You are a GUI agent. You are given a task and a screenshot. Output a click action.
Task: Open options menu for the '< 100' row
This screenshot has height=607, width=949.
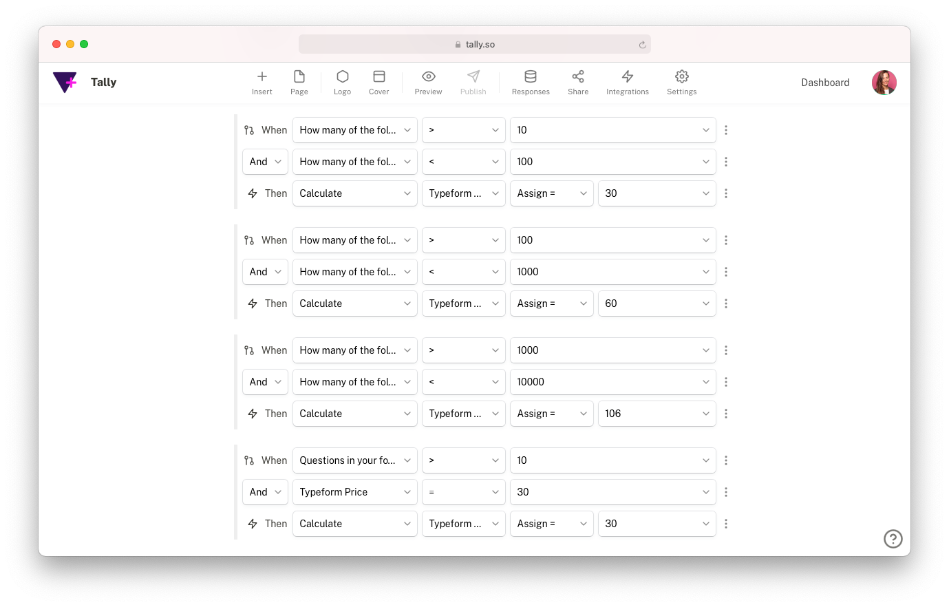click(726, 162)
